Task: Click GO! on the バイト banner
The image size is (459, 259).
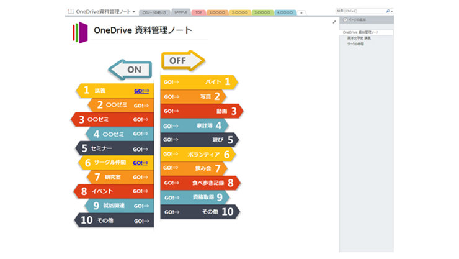Action: point(171,82)
